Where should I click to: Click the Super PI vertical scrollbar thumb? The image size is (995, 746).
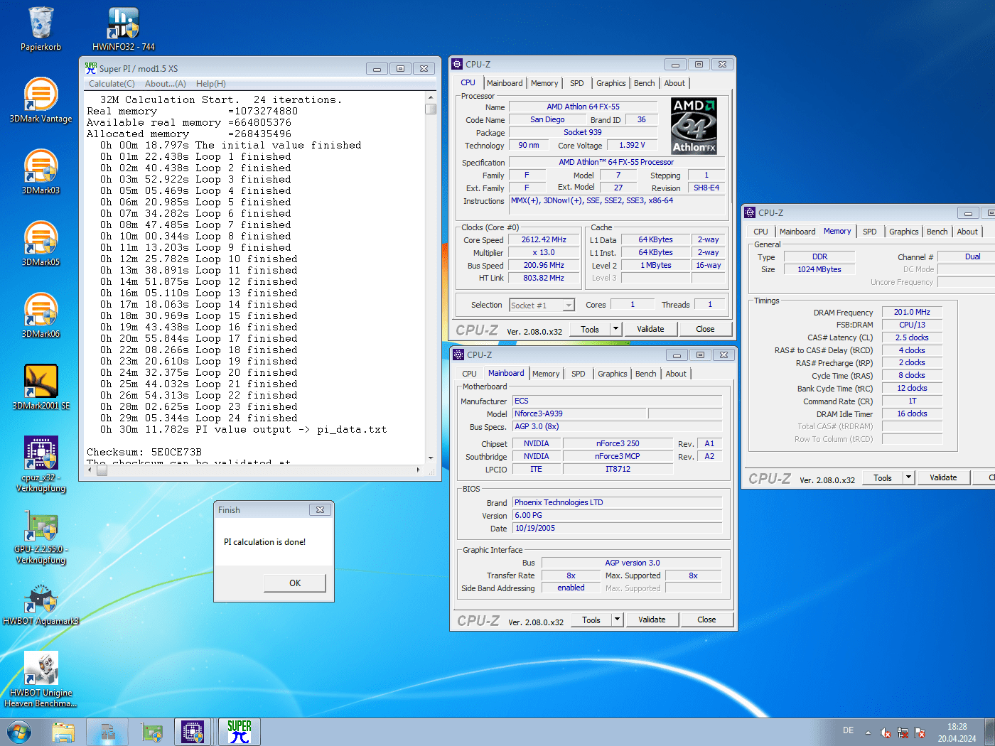pyautogui.click(x=431, y=109)
